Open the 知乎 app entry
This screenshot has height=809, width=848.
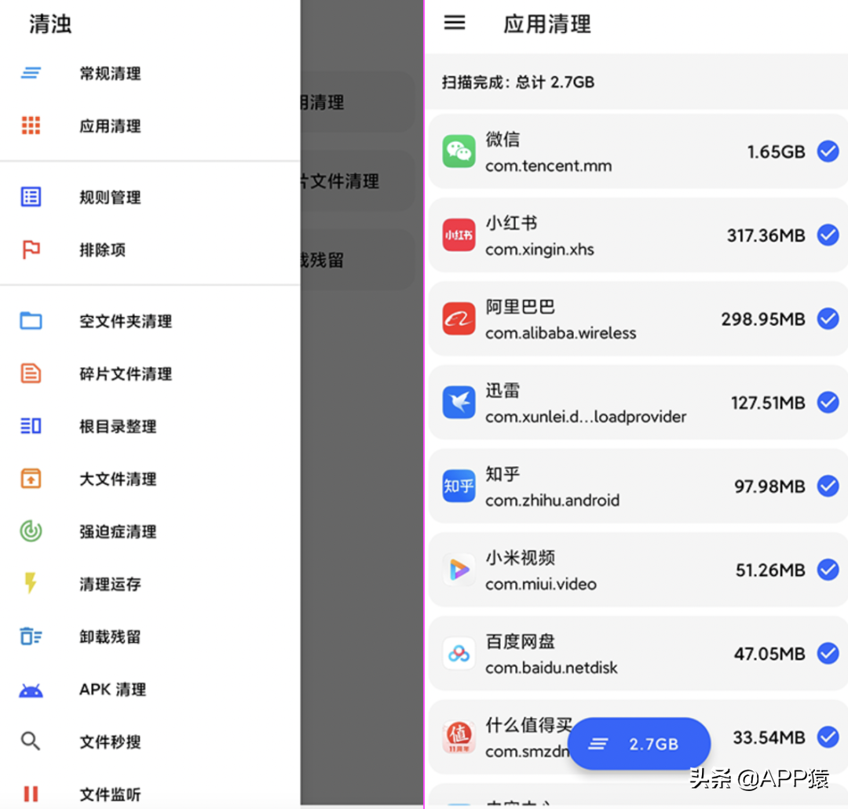pyautogui.click(x=459, y=486)
